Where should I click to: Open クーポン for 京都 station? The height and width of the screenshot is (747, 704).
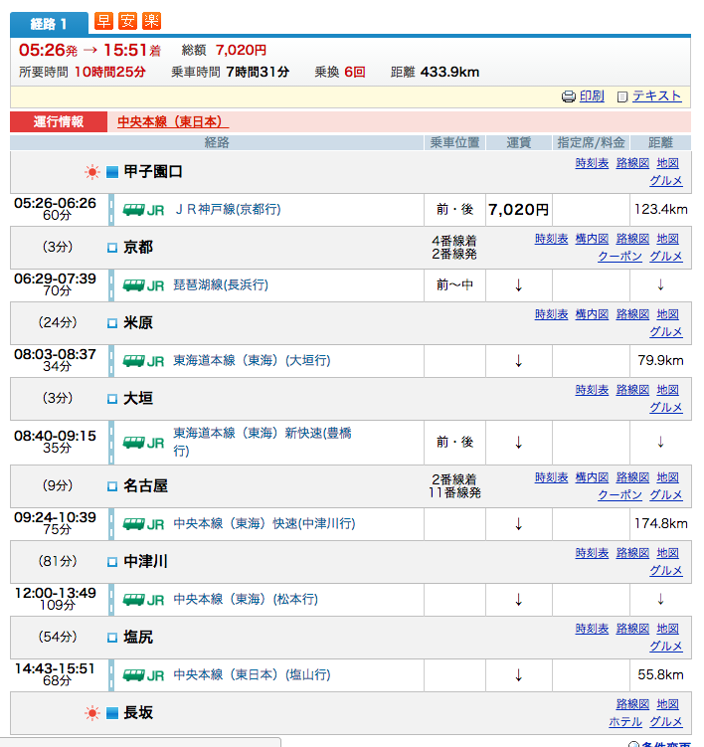coord(619,257)
